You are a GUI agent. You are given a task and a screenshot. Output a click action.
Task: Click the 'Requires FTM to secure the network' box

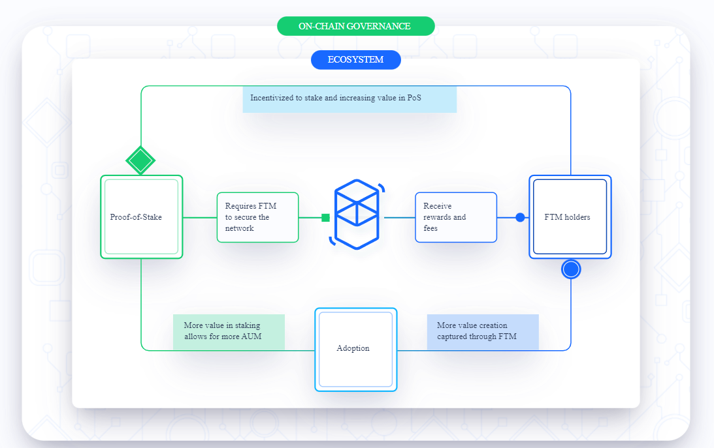257,217
